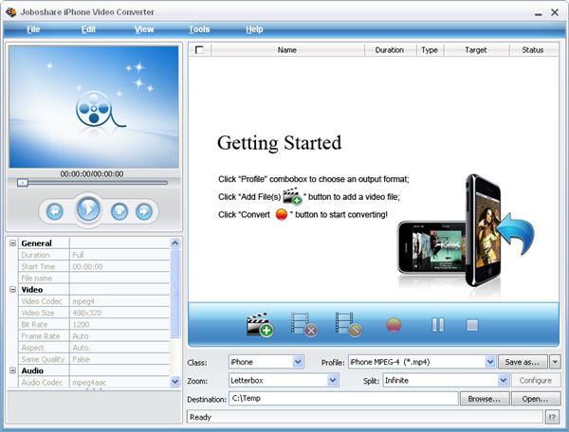Open the File menu
Viewport: 569px width, 432px height.
33,29
